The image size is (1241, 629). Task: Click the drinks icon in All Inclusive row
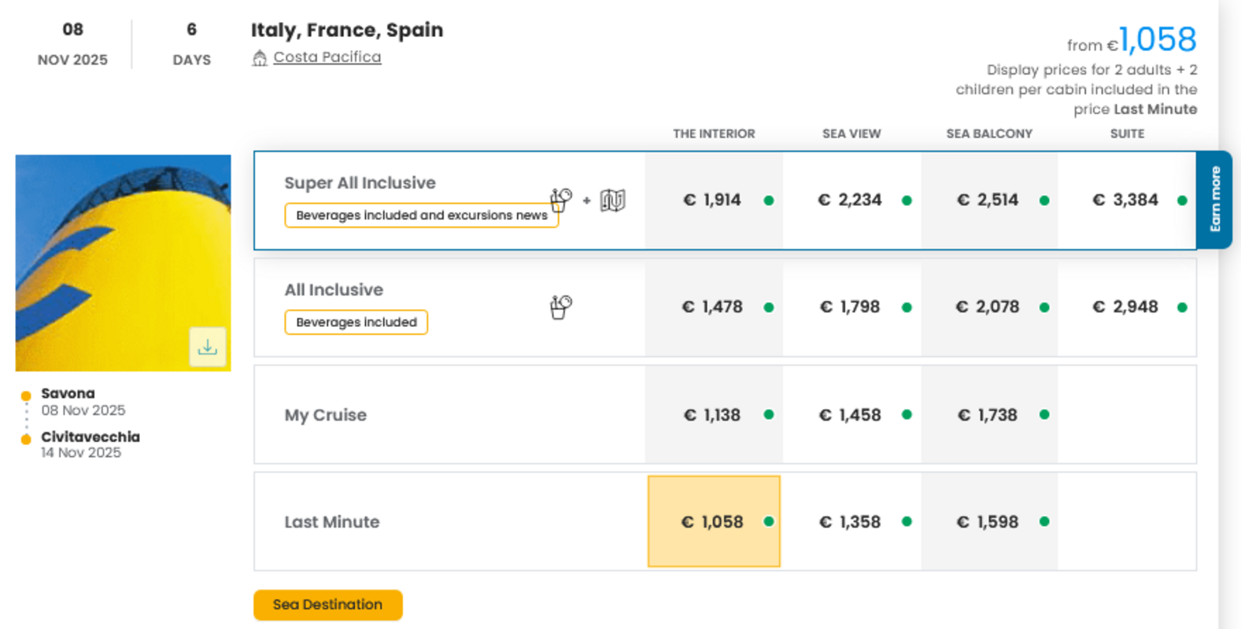point(560,307)
